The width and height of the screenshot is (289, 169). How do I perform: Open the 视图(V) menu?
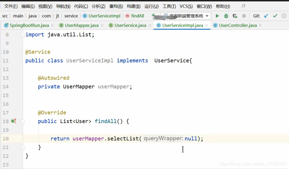coord(45,6)
